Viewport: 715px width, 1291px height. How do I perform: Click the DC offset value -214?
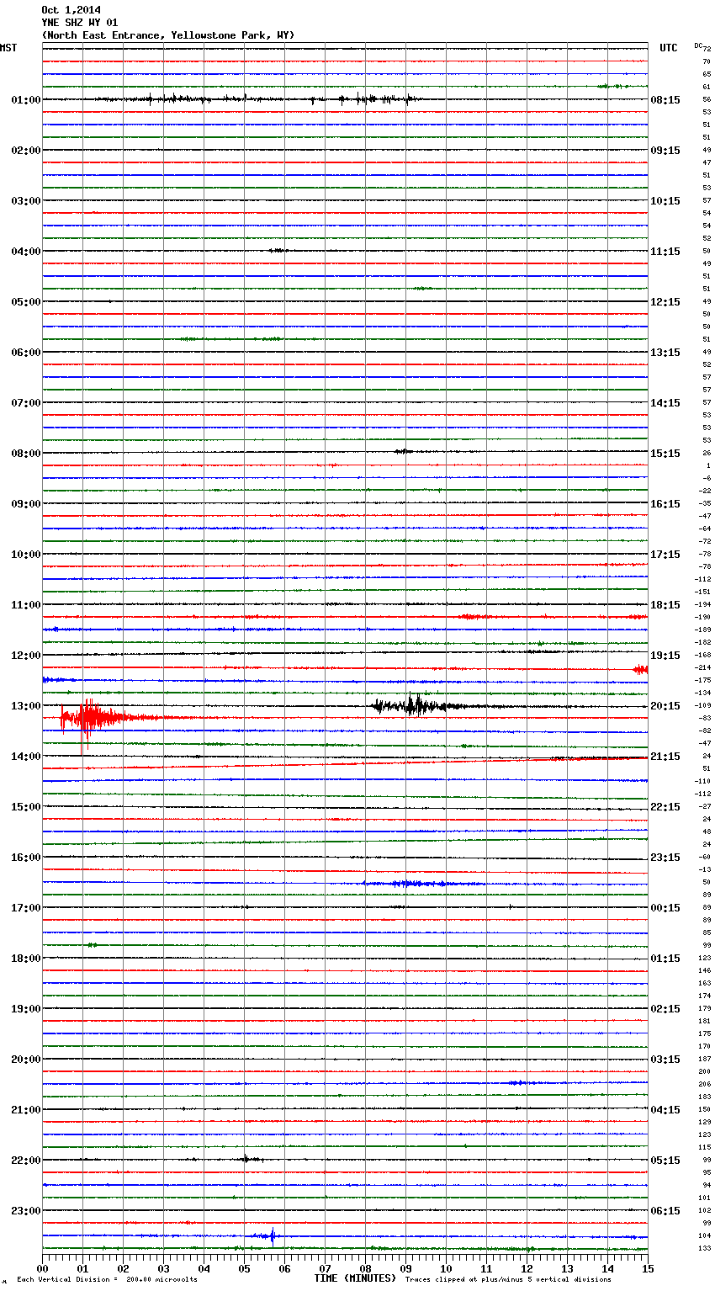pos(703,668)
